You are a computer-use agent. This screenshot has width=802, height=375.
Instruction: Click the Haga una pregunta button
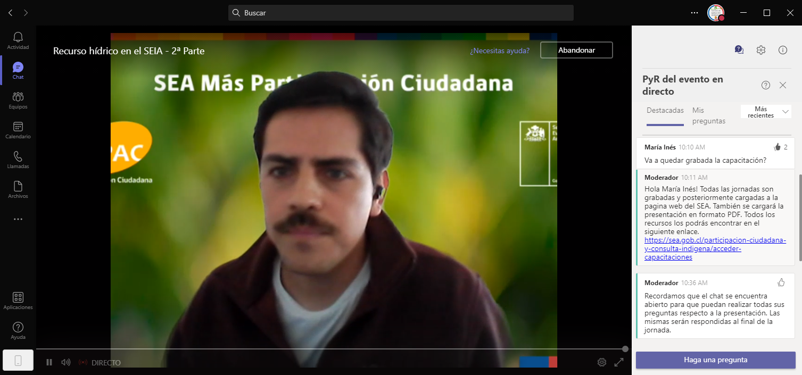(x=715, y=360)
